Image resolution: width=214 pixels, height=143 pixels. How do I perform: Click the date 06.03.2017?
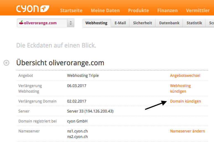click(77, 86)
